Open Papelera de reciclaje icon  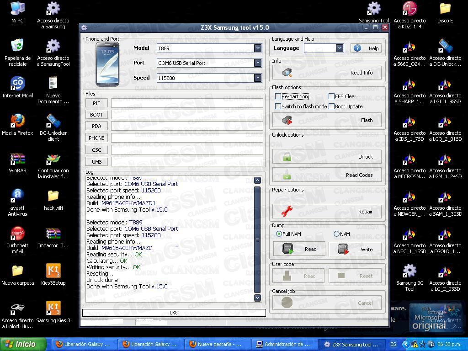(17, 52)
